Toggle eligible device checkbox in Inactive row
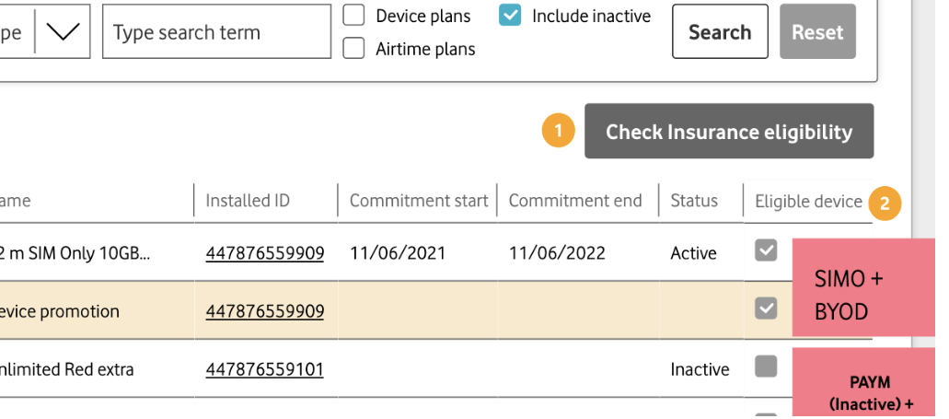Screen dimensions: 949x419 [766, 367]
